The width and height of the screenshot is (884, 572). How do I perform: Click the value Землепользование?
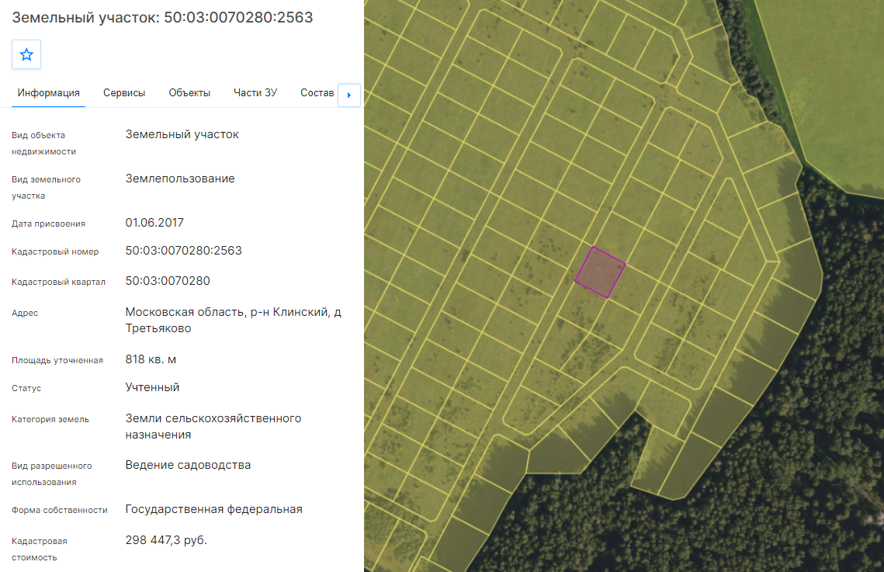point(180,179)
